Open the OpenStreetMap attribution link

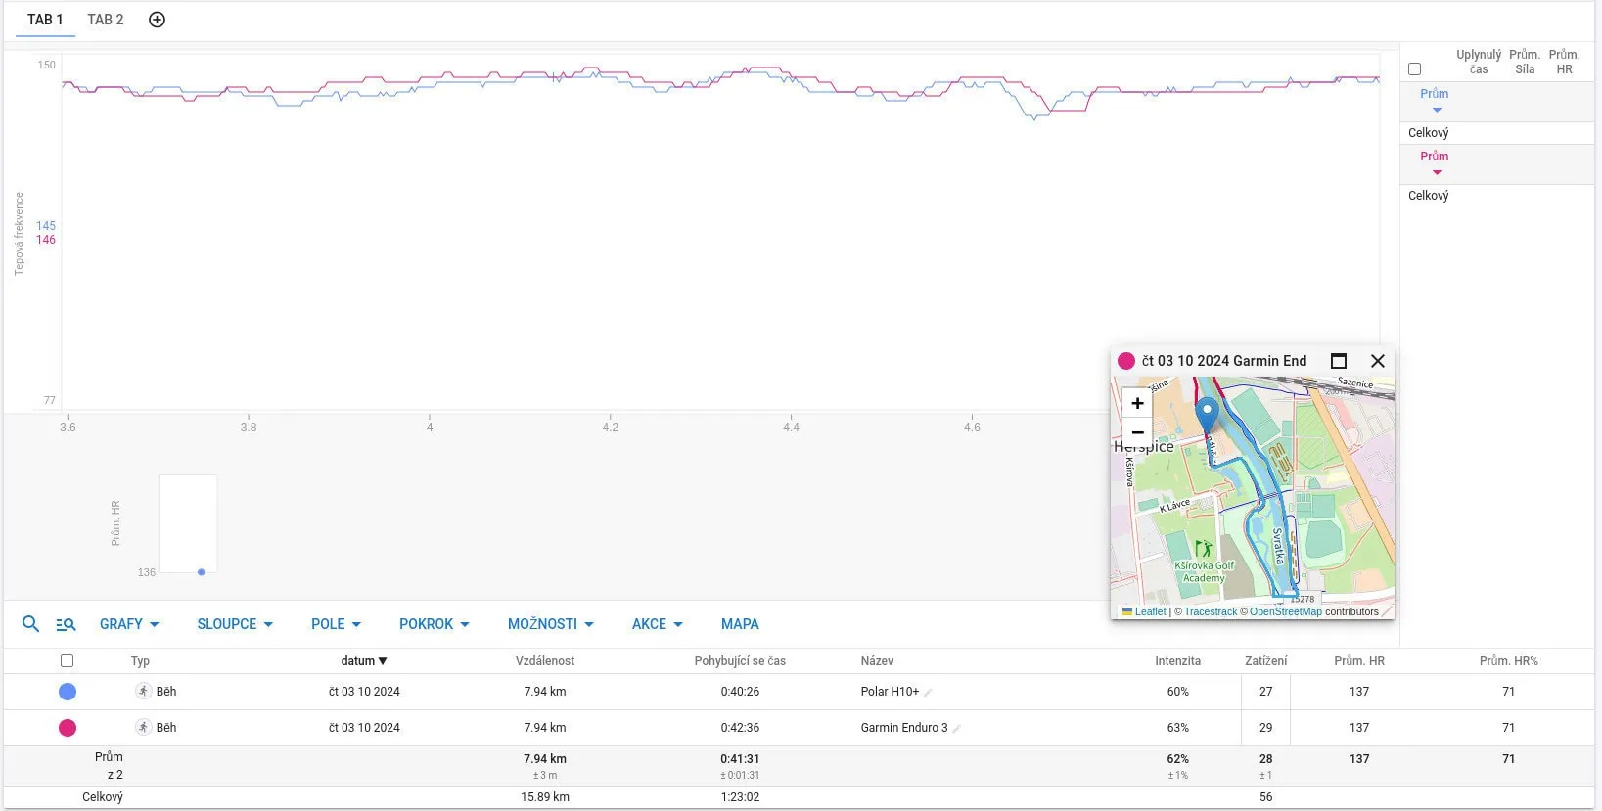[1285, 612]
